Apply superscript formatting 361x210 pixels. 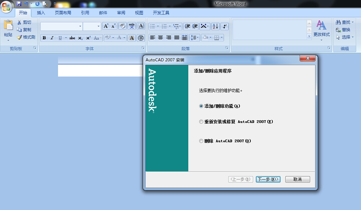pyautogui.click(x=88, y=38)
